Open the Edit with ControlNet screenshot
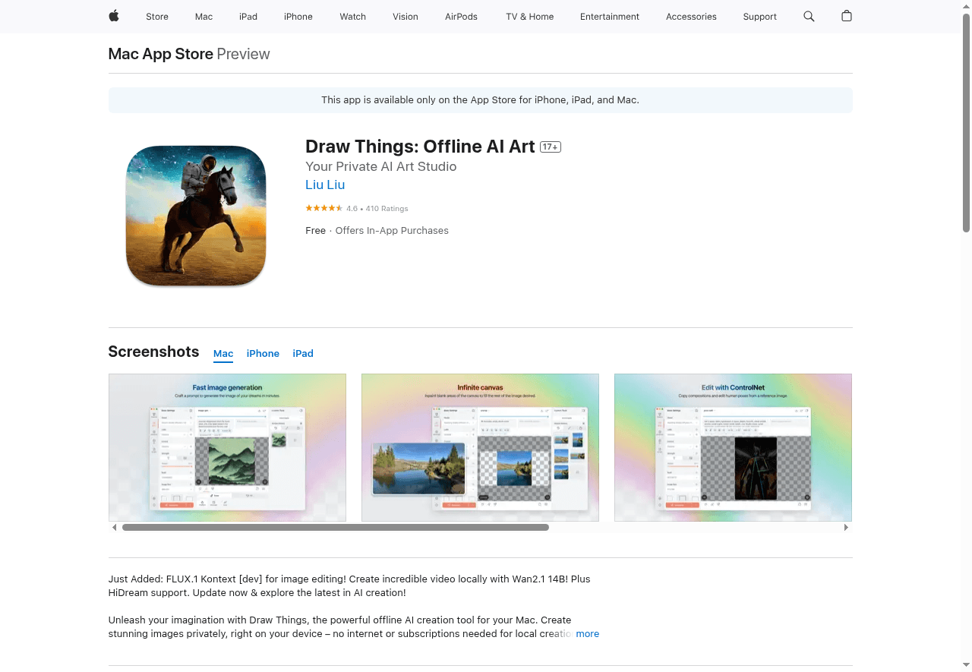972x672 pixels. pos(732,446)
